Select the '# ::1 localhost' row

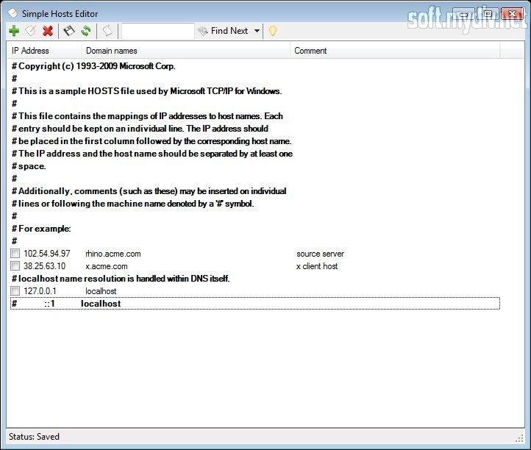pyautogui.click(x=255, y=304)
